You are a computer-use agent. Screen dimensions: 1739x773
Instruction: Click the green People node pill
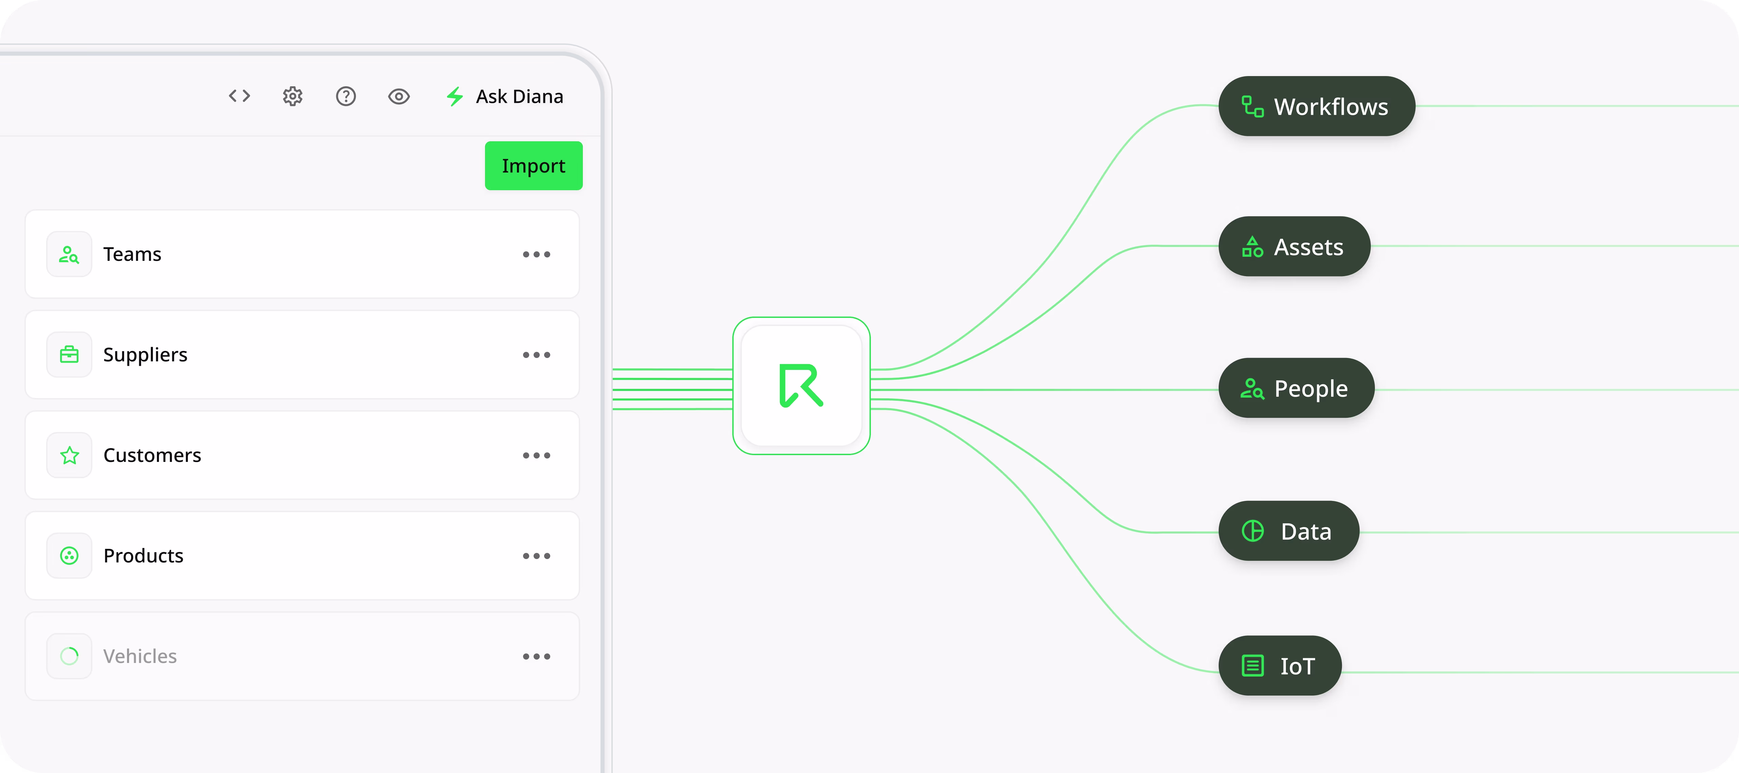1296,388
